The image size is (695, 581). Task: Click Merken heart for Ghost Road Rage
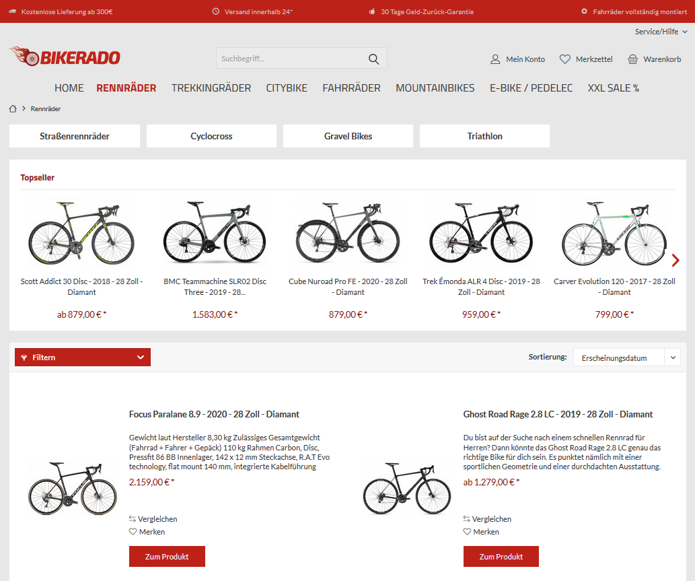(x=467, y=531)
